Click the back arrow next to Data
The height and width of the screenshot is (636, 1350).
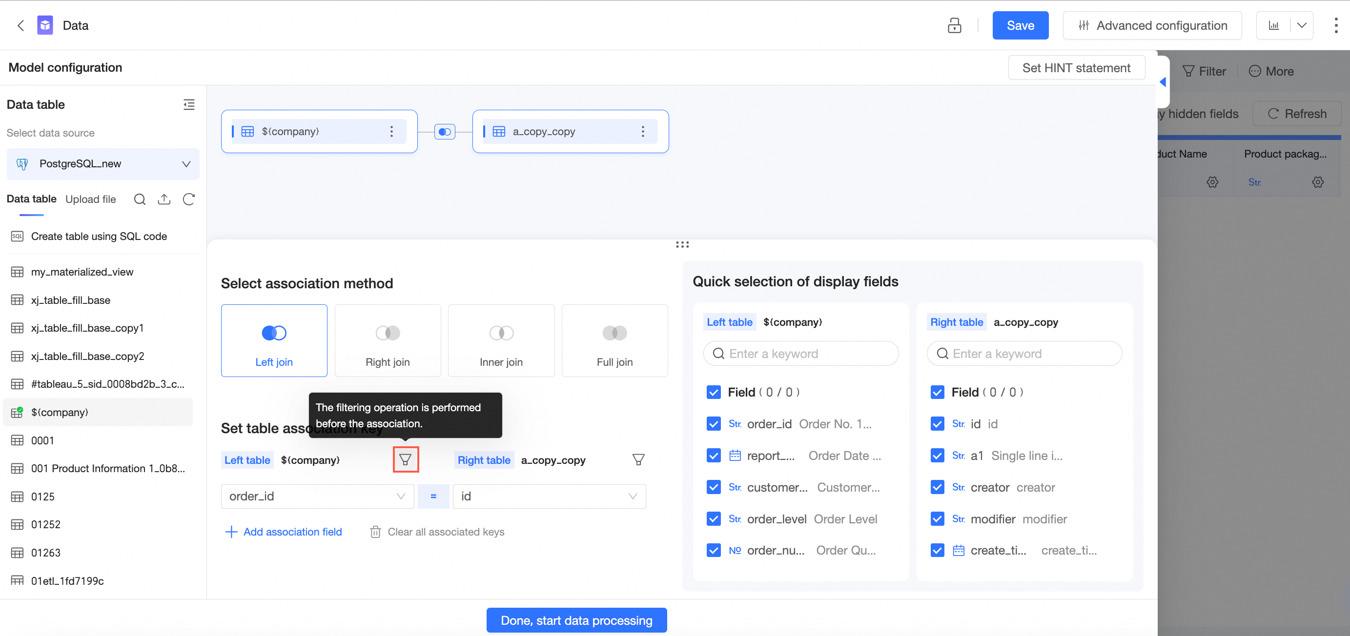(x=21, y=25)
